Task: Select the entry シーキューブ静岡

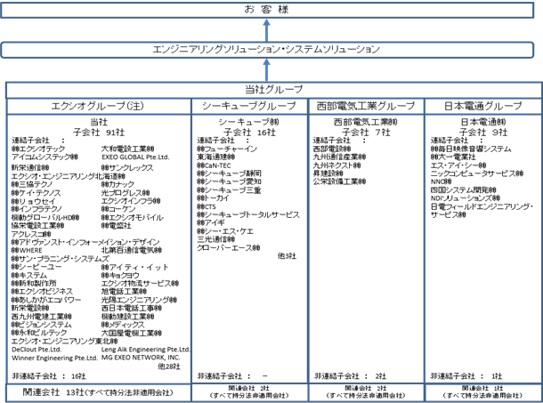Action: pyautogui.click(x=230, y=173)
